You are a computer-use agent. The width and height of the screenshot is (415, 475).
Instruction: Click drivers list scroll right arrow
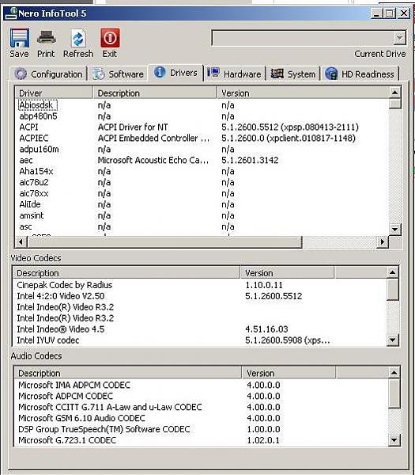[x=383, y=241]
